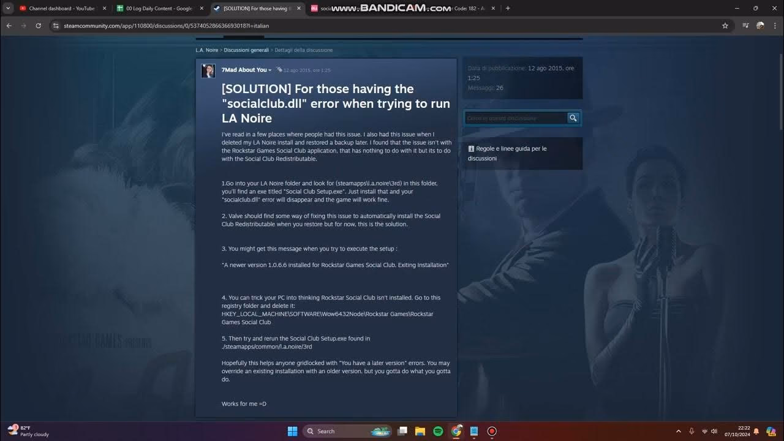Reload the page using the refresh icon
This screenshot has width=784, height=441.
38,26
